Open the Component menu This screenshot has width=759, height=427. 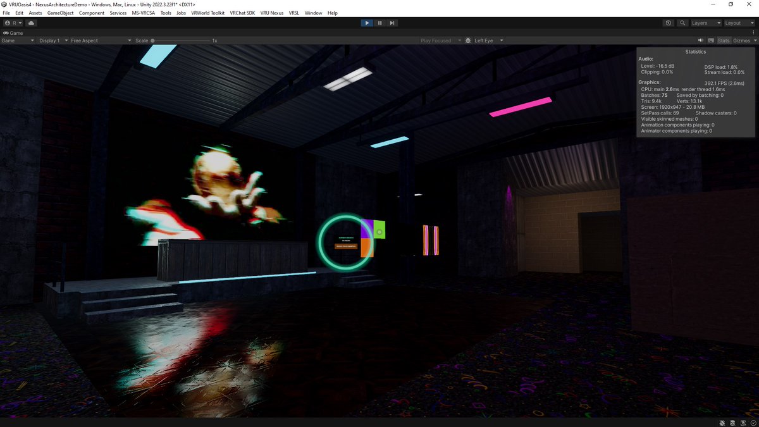click(x=92, y=13)
